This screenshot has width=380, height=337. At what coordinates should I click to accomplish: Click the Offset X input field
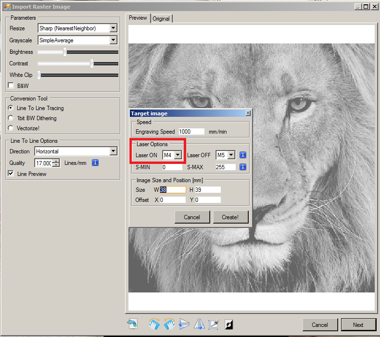tap(173, 200)
